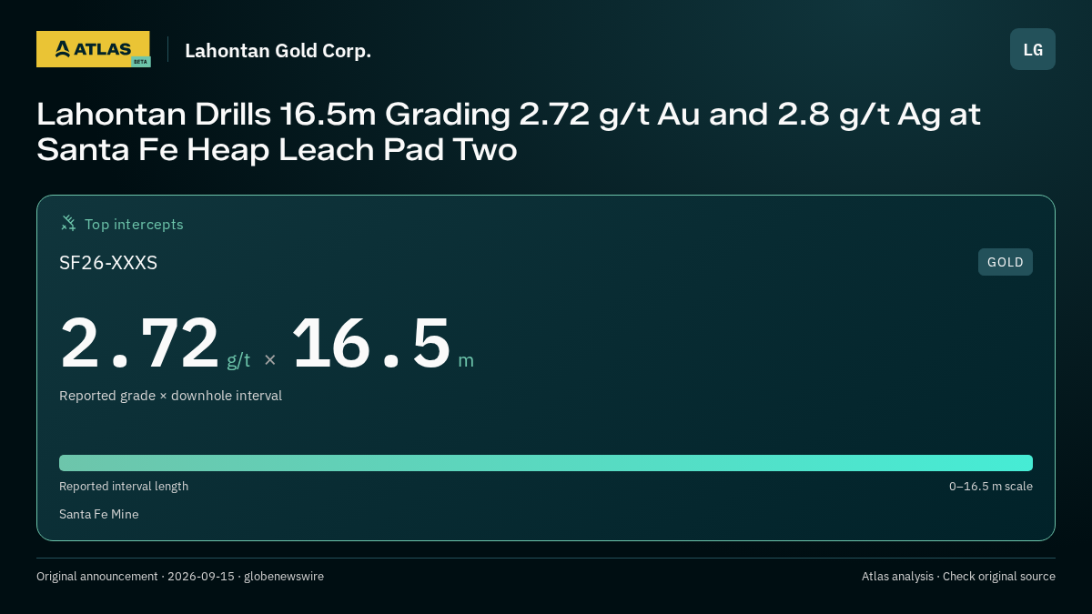Click the 'Reported interval length' label

tap(124, 487)
